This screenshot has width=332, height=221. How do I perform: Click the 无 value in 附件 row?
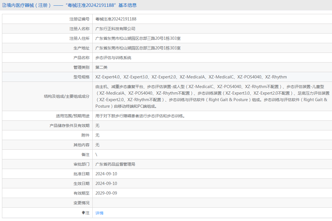(x=97, y=135)
